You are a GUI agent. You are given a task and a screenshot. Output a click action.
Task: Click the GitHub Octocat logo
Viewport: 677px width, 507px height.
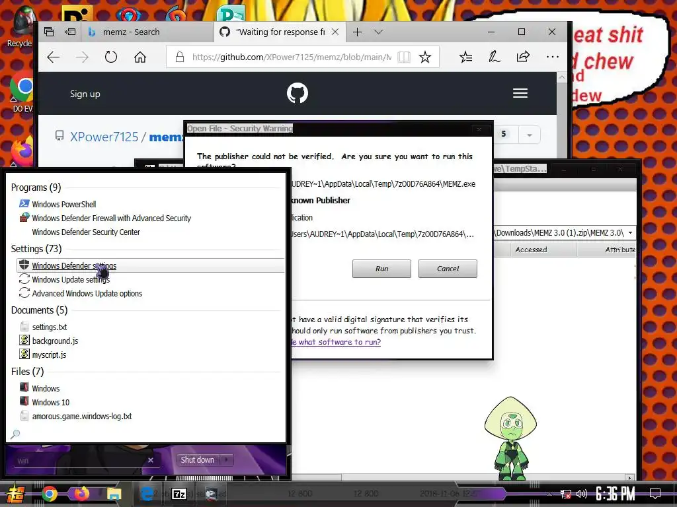tap(298, 93)
